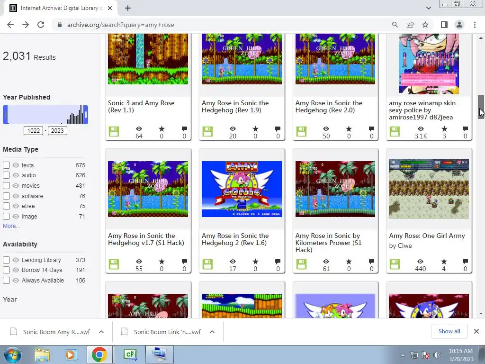Check the Always Available checkbox
The width and height of the screenshot is (485, 364).
click(7, 281)
